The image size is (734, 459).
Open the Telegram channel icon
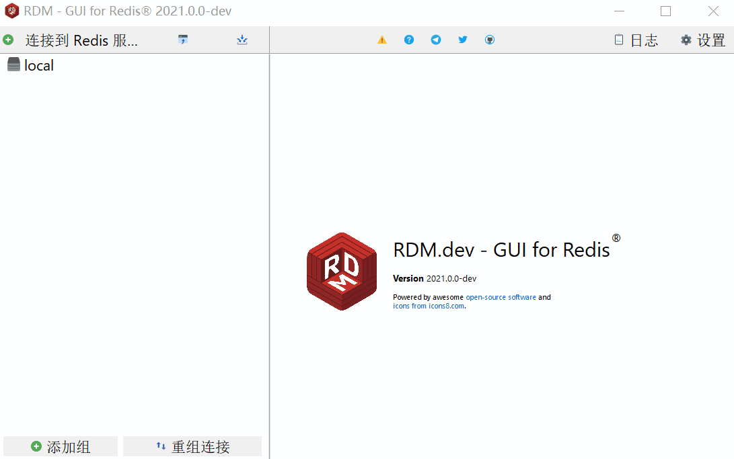[x=436, y=40]
